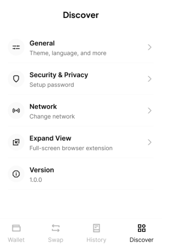Click the Network broadcast signal icon
The image size is (178, 247).
click(16, 110)
